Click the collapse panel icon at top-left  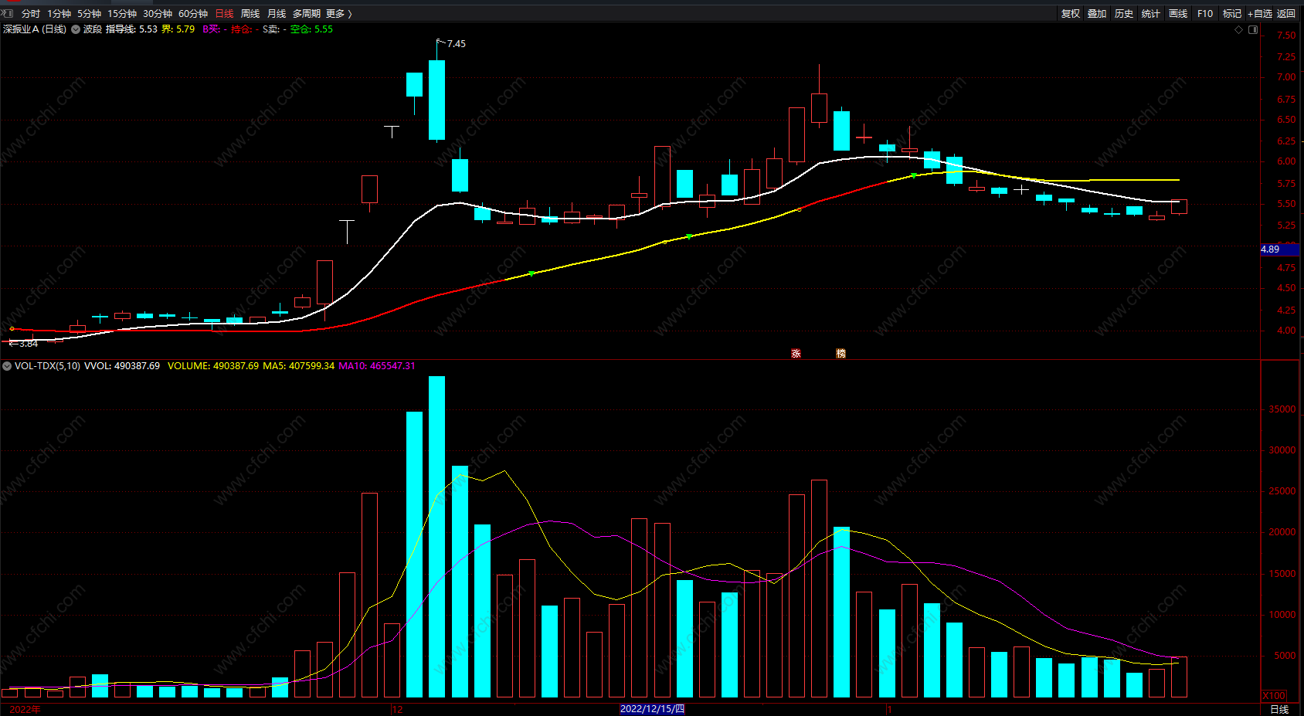click(8, 13)
